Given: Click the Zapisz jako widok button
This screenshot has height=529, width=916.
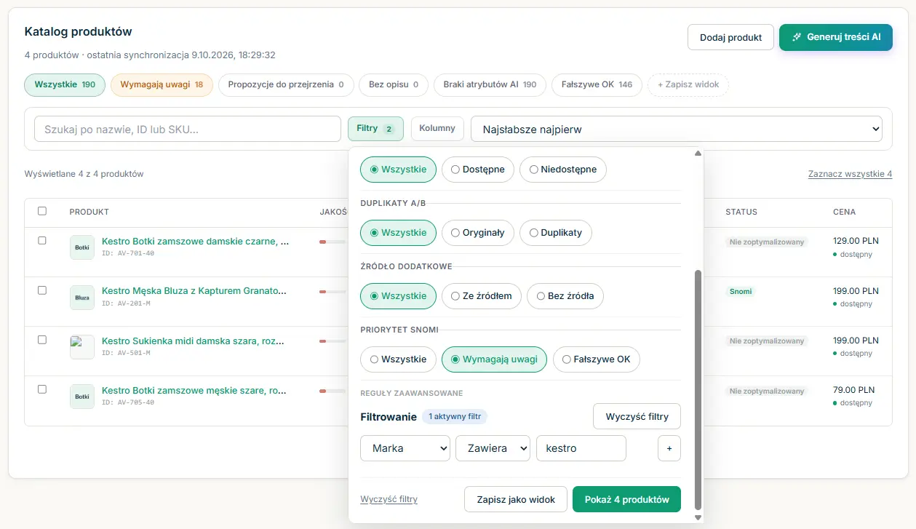Looking at the screenshot, I should (x=516, y=499).
